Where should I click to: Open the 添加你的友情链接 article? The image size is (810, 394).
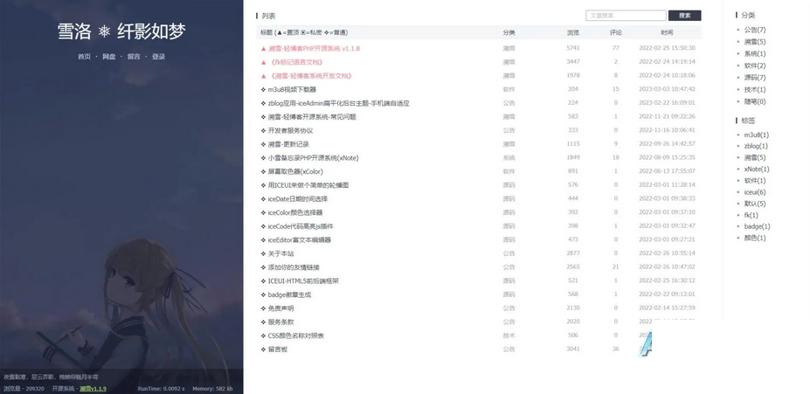point(294,267)
